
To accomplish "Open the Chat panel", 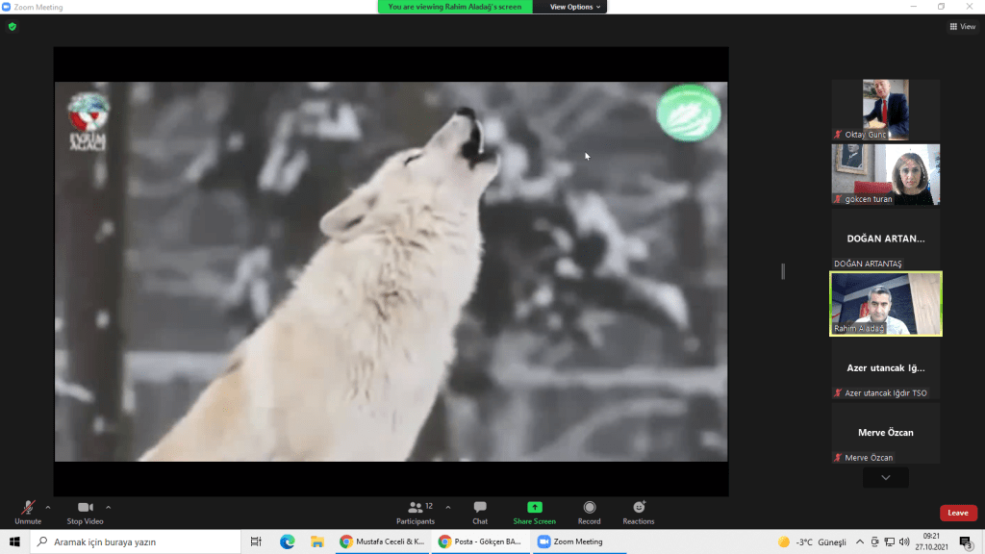I will [480, 512].
